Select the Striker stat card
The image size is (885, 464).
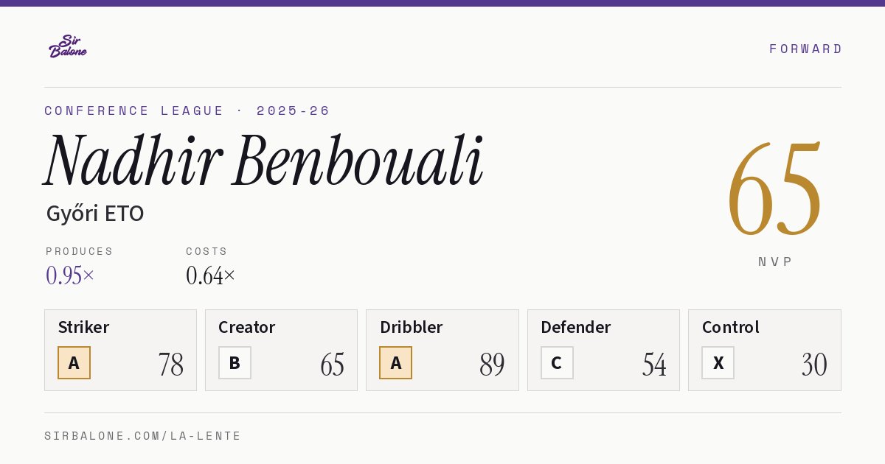click(120, 350)
